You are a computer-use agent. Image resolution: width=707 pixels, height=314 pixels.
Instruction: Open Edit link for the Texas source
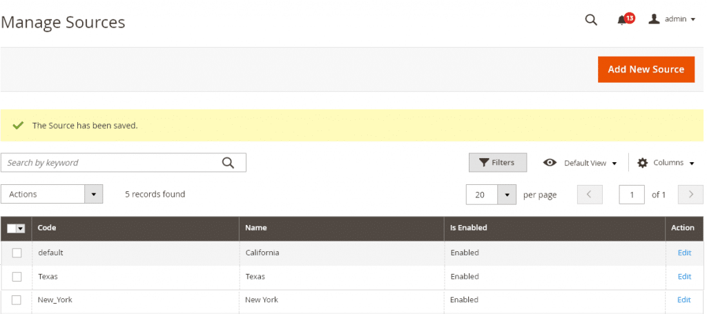pyautogui.click(x=684, y=276)
